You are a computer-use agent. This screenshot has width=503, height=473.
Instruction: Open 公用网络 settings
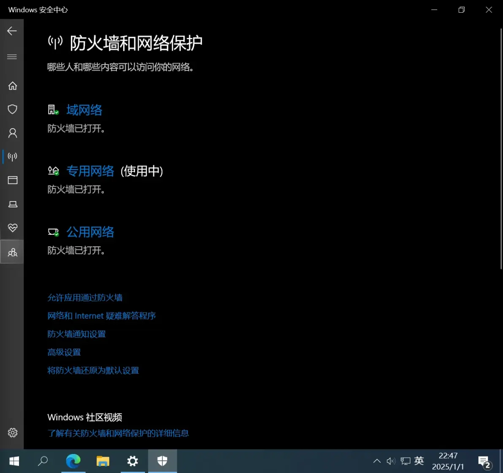coord(90,232)
